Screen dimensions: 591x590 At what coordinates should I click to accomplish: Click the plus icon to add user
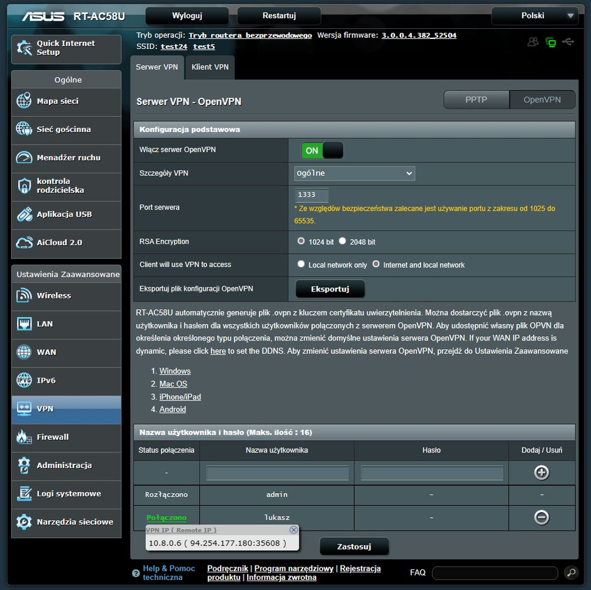click(541, 473)
